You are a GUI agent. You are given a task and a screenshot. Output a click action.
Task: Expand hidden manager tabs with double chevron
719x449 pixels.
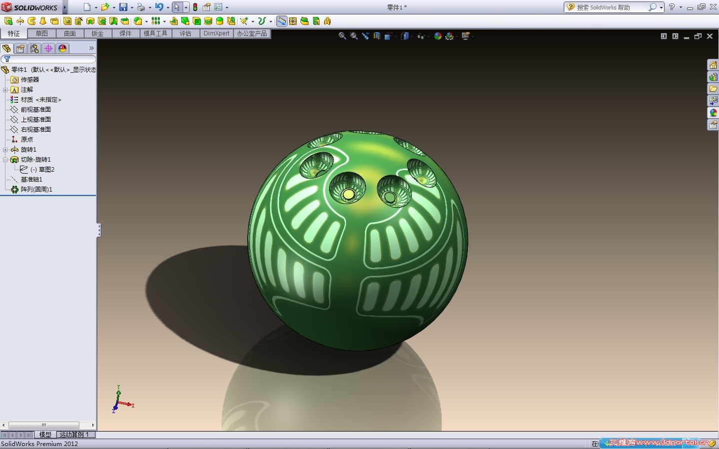click(91, 48)
